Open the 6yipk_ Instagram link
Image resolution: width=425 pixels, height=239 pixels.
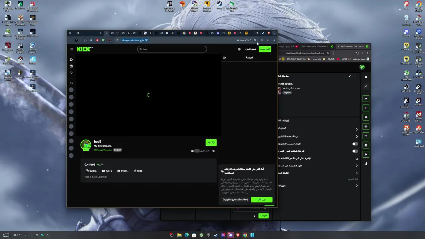click(91, 171)
